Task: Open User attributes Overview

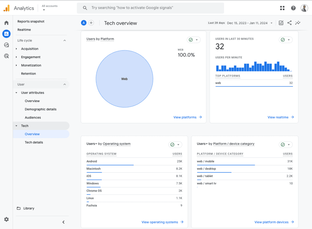Action: (32, 101)
